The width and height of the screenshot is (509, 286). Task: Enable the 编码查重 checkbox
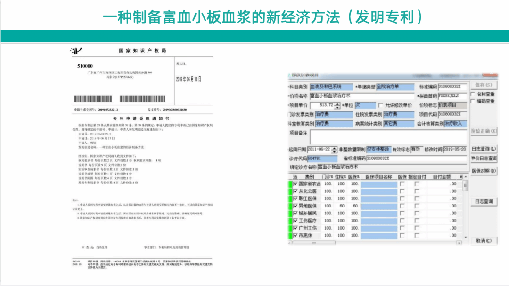[473, 101]
